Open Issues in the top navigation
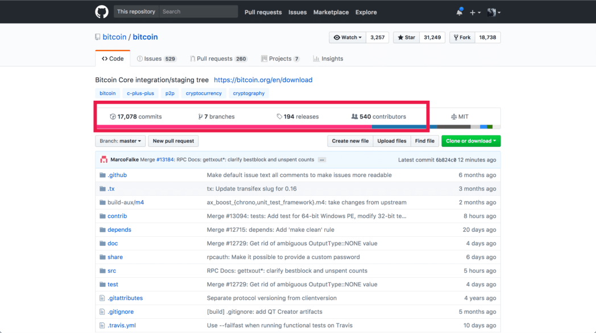 click(x=297, y=12)
